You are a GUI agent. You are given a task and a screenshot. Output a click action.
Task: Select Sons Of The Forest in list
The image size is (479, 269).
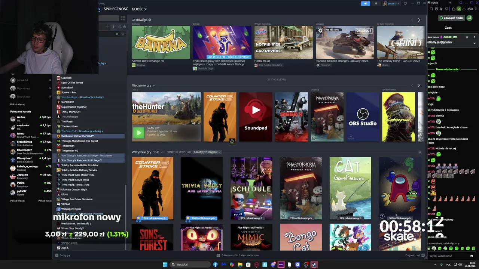[x=72, y=83]
